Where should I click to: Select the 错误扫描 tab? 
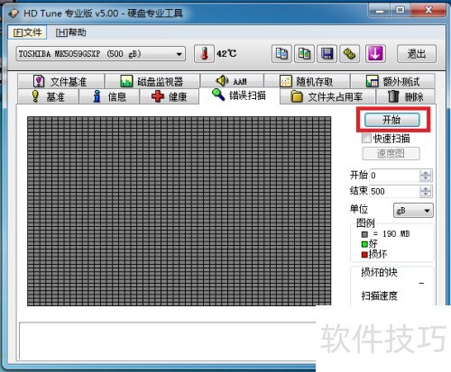(239, 95)
